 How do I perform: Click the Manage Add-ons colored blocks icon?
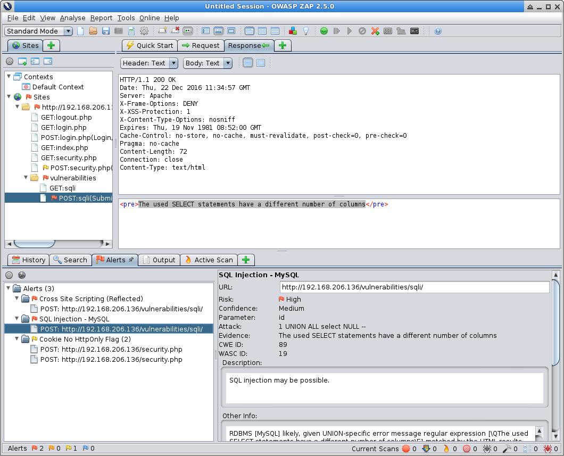[x=293, y=31]
